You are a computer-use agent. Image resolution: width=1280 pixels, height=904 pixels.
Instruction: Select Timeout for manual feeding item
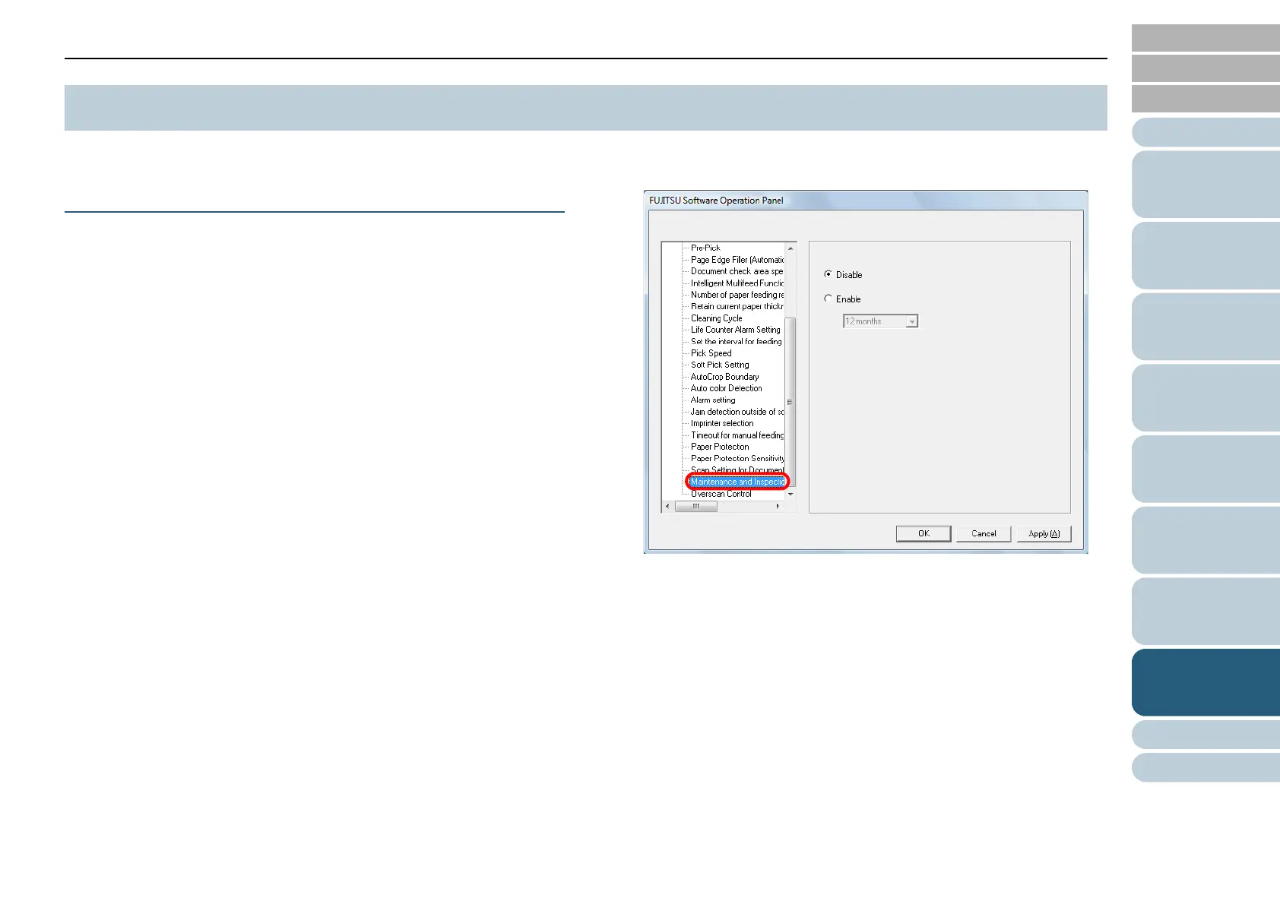pos(737,435)
